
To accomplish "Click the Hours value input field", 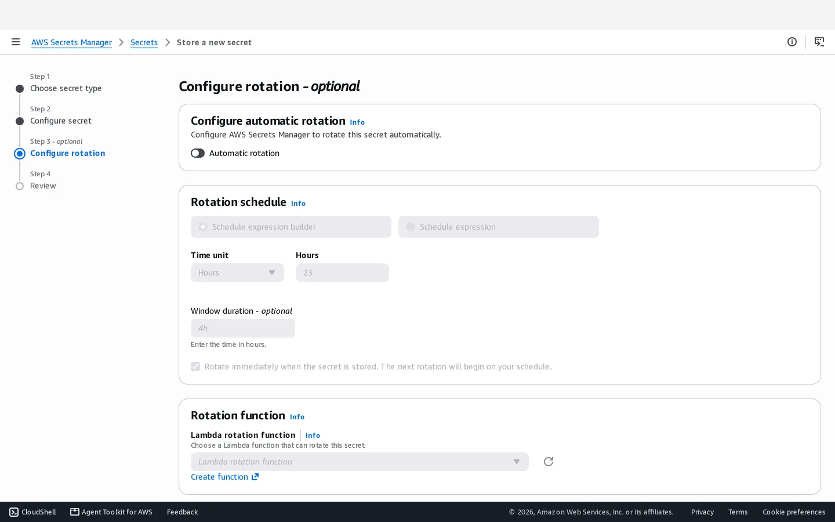I will coord(342,273).
